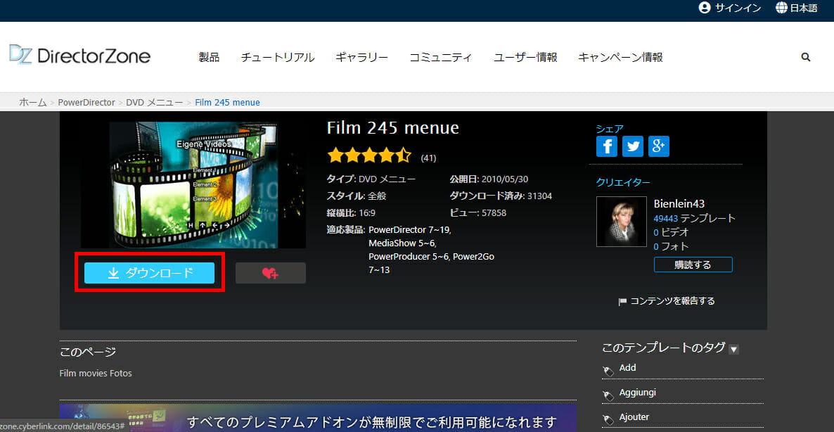Go to ホーム breadcrumb

point(33,102)
